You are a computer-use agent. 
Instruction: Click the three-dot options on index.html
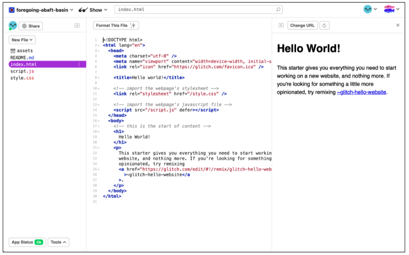[79, 64]
